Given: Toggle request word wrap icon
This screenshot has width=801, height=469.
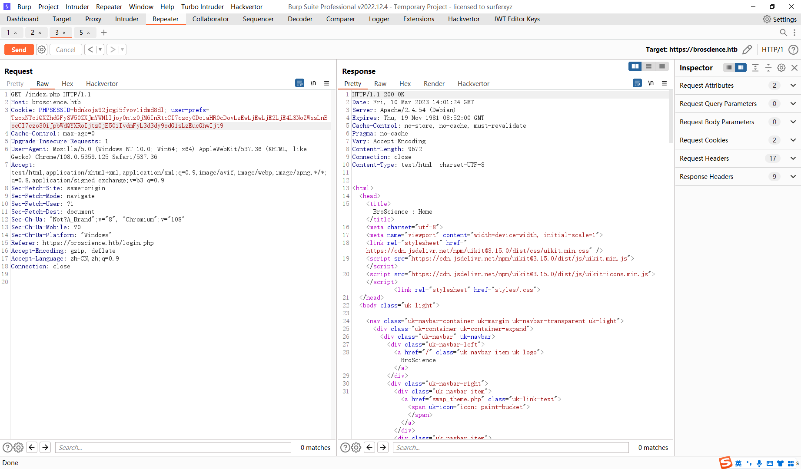Looking at the screenshot, I should [x=299, y=83].
